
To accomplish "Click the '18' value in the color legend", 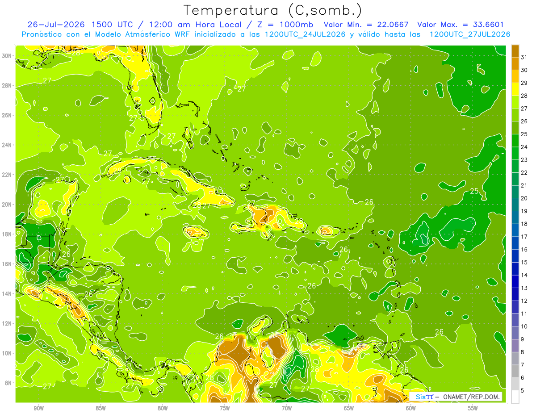I will click(524, 224).
